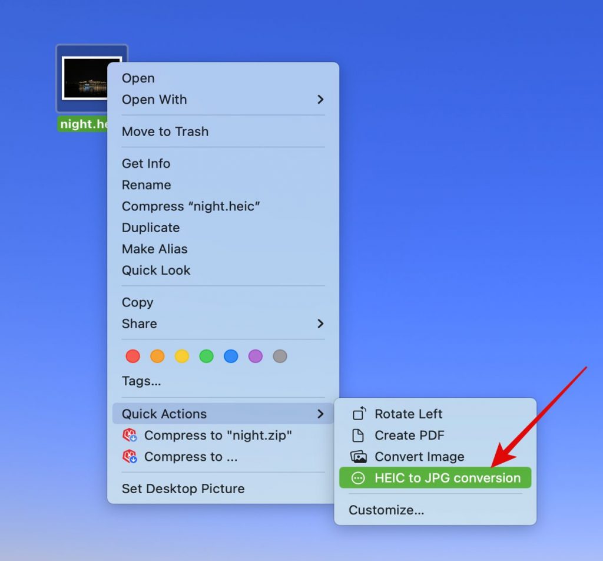
Task: Click archiver icon beside Compress to "night.zip"
Action: (x=129, y=435)
